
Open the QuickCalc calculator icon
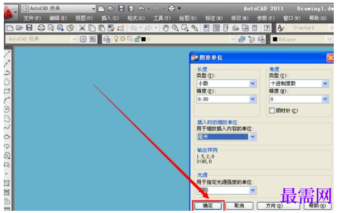pos(255,28)
